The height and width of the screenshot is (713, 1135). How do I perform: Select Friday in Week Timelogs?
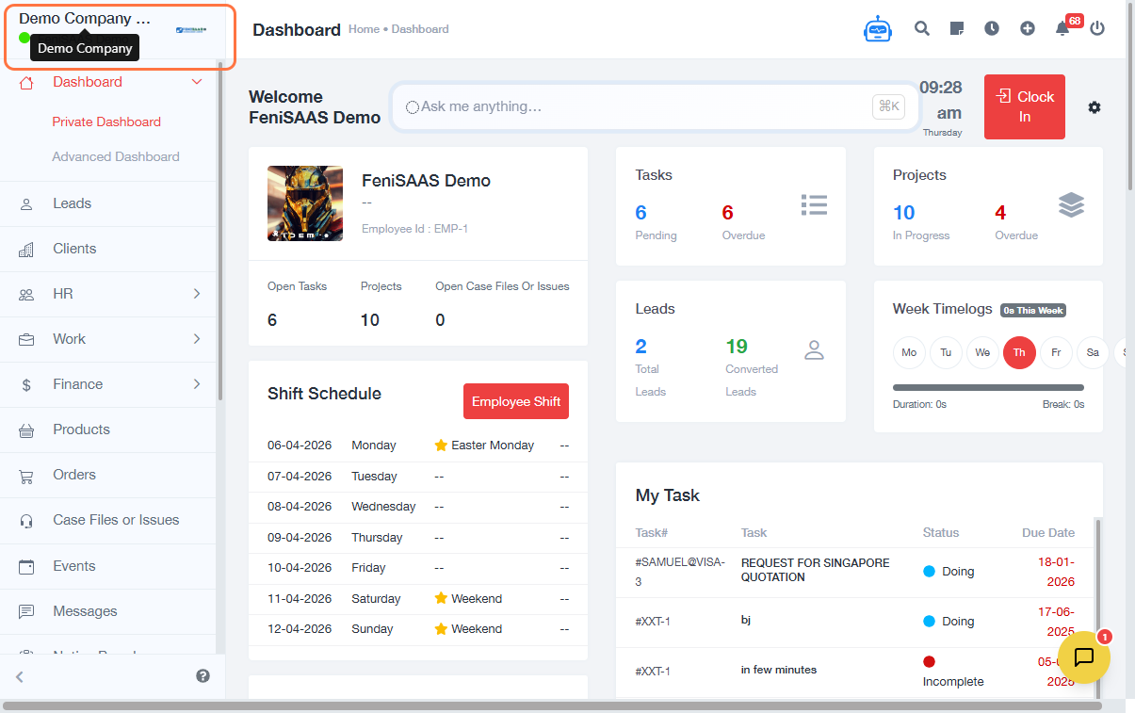coord(1056,352)
